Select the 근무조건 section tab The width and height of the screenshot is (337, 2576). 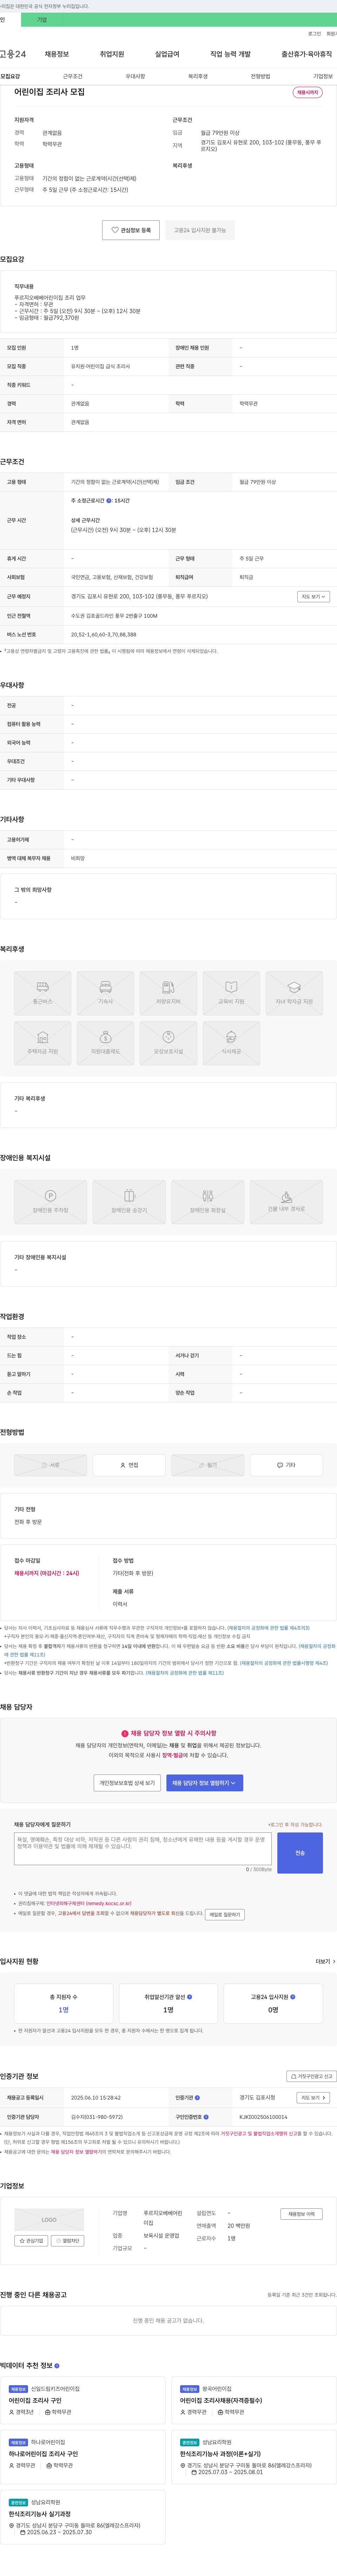pyautogui.click(x=73, y=76)
